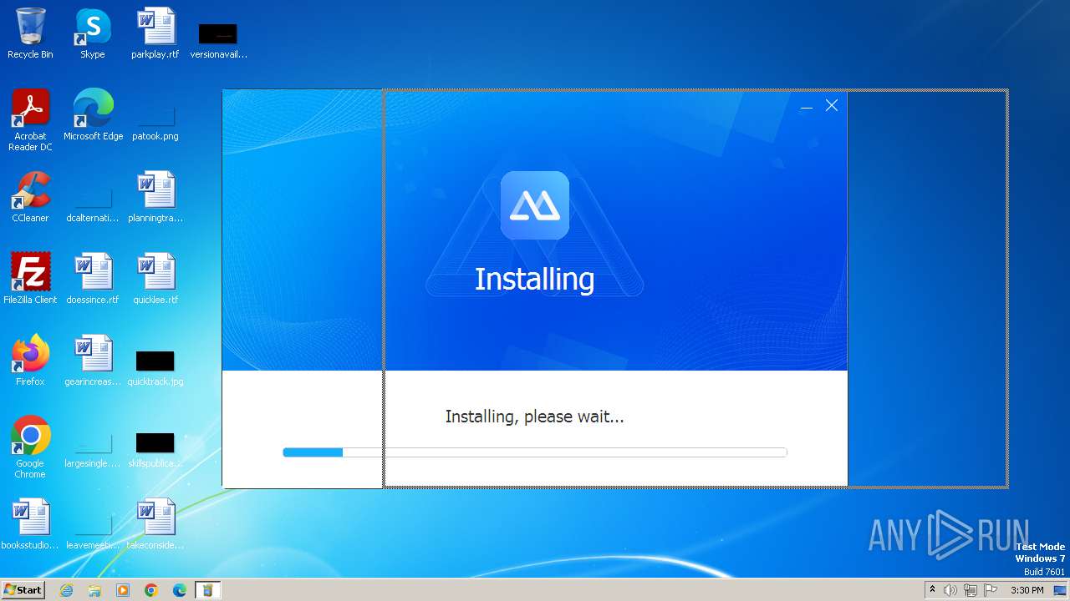Open the quicklee.rtf document
The height and width of the screenshot is (601, 1070).
155,279
